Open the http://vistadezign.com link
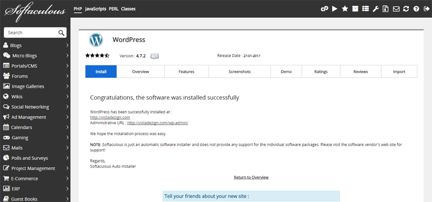This screenshot has height=202, width=432. [110, 117]
